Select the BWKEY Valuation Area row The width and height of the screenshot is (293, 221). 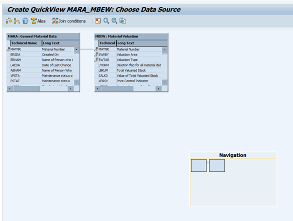tap(128, 55)
